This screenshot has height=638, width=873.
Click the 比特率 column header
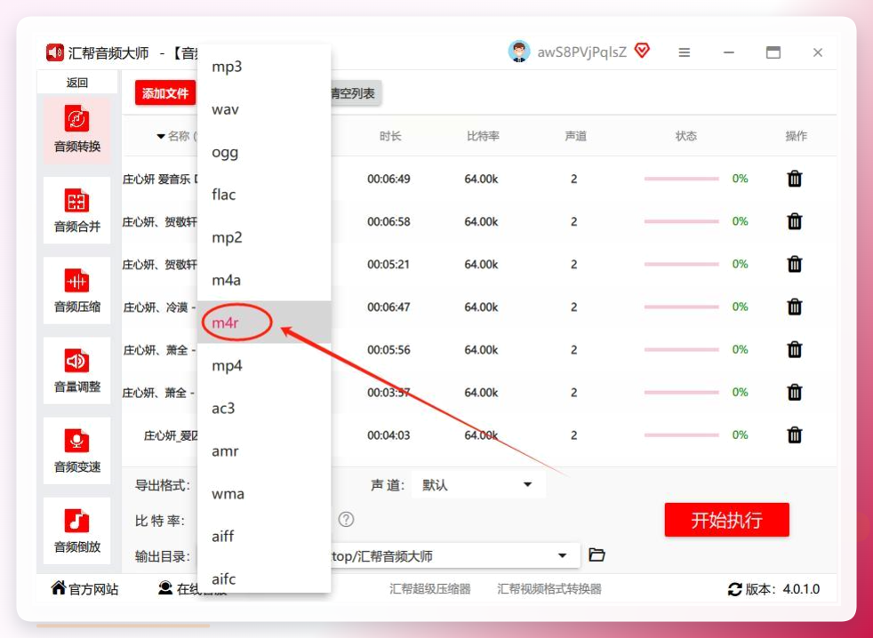click(483, 136)
